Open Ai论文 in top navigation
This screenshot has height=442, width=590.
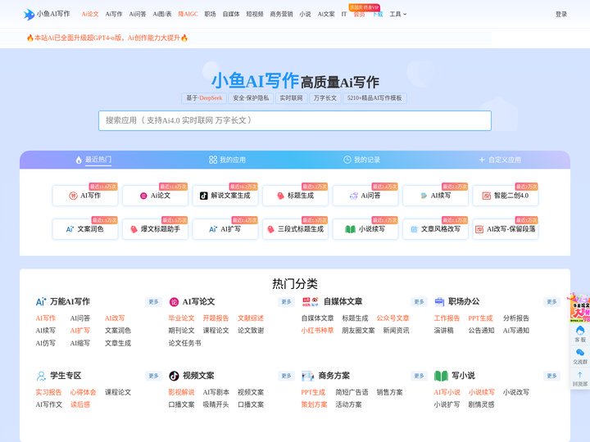[x=90, y=14]
